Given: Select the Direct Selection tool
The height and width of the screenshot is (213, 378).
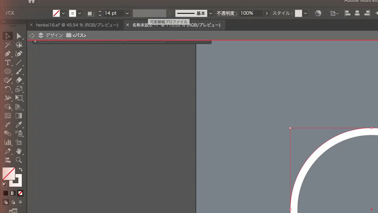Looking at the screenshot, I should click(x=19, y=36).
